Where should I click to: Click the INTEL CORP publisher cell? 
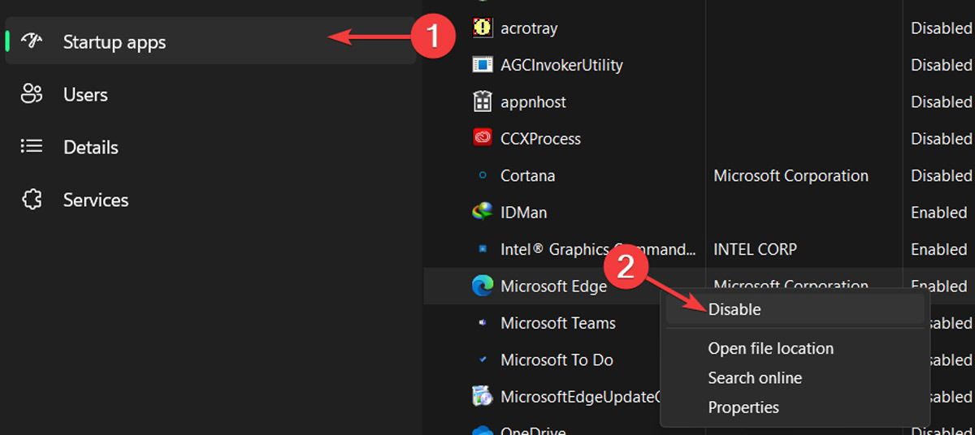tap(755, 249)
